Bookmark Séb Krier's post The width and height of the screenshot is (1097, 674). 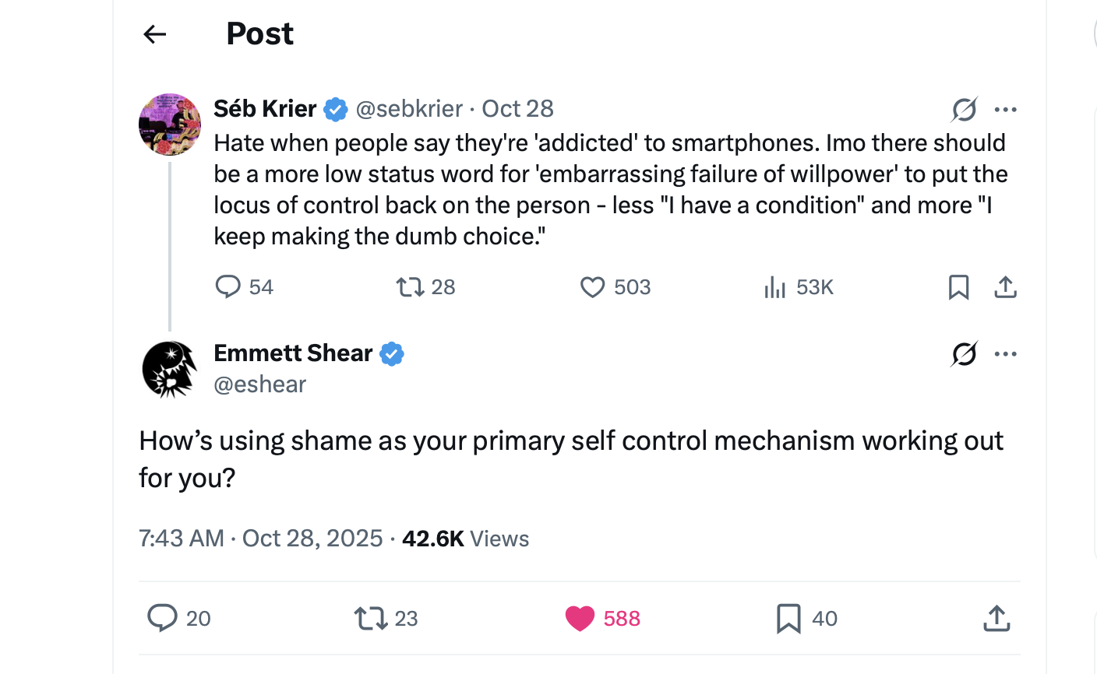[958, 287]
